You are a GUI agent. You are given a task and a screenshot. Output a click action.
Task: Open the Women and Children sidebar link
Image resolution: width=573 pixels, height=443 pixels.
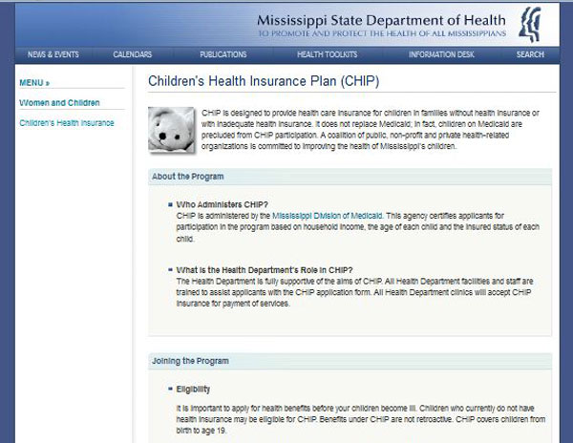tap(59, 103)
